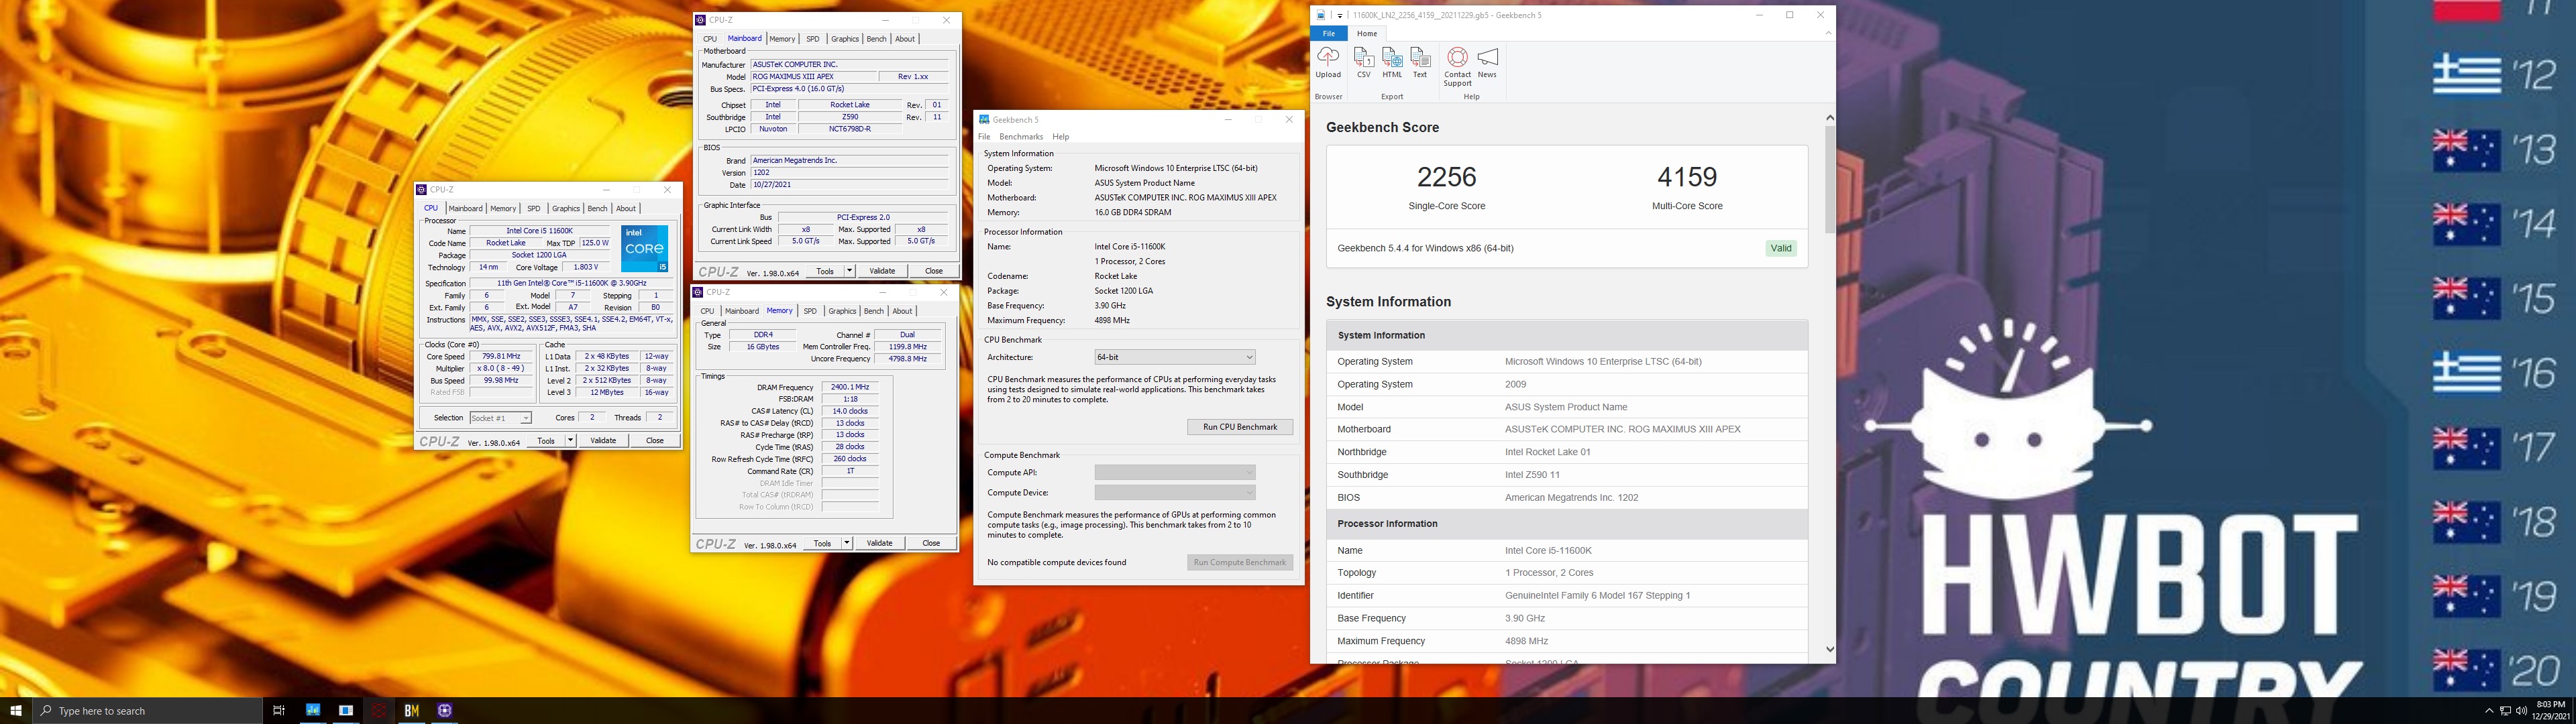Click the Geekbench results scrollbar up arrow

coord(1829,117)
